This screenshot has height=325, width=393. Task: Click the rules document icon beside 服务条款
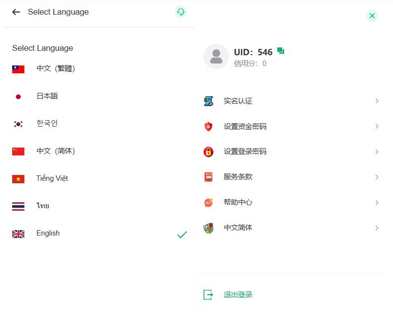[209, 177]
